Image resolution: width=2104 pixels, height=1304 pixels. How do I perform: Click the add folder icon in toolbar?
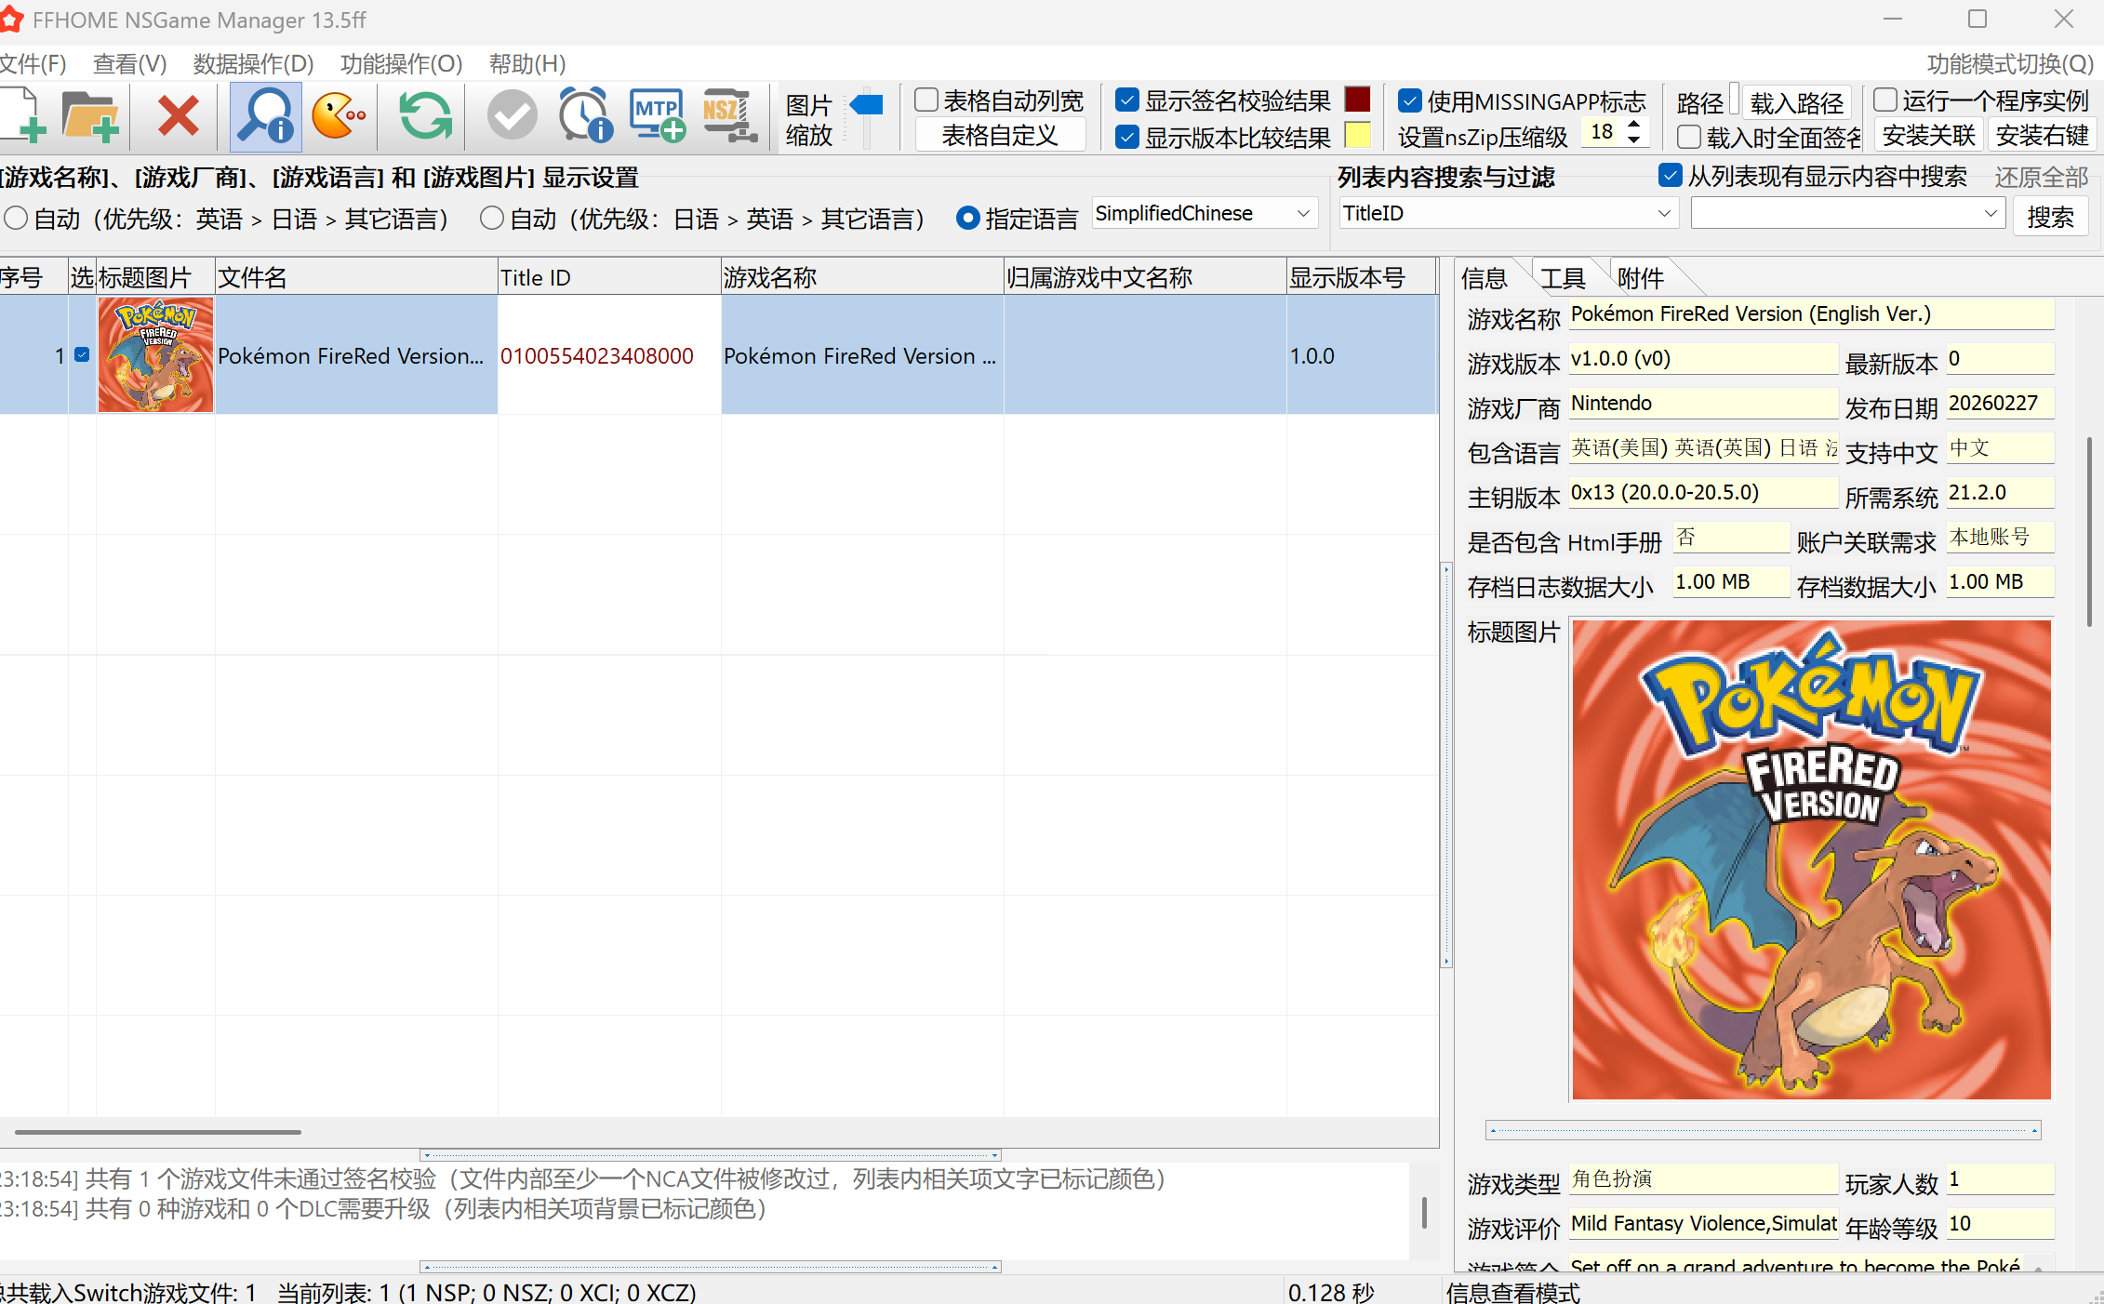coord(90,116)
